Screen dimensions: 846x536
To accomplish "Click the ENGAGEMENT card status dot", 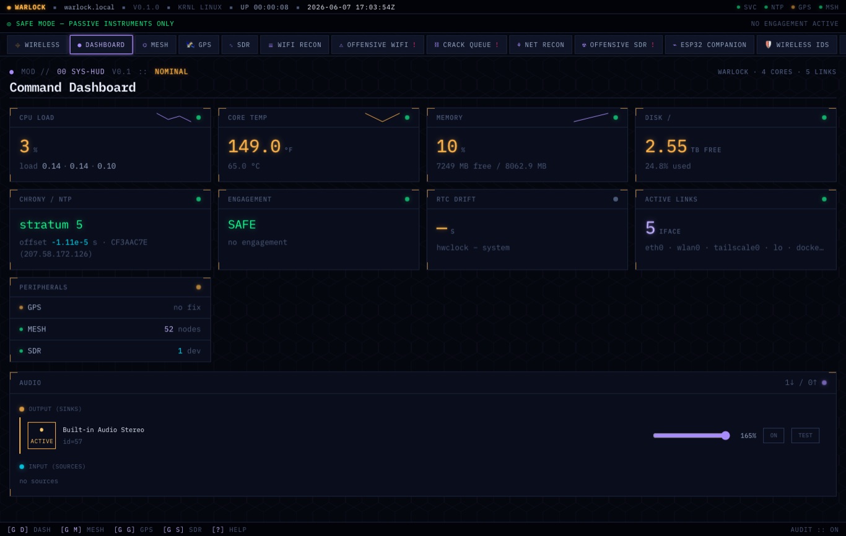I will [408, 199].
